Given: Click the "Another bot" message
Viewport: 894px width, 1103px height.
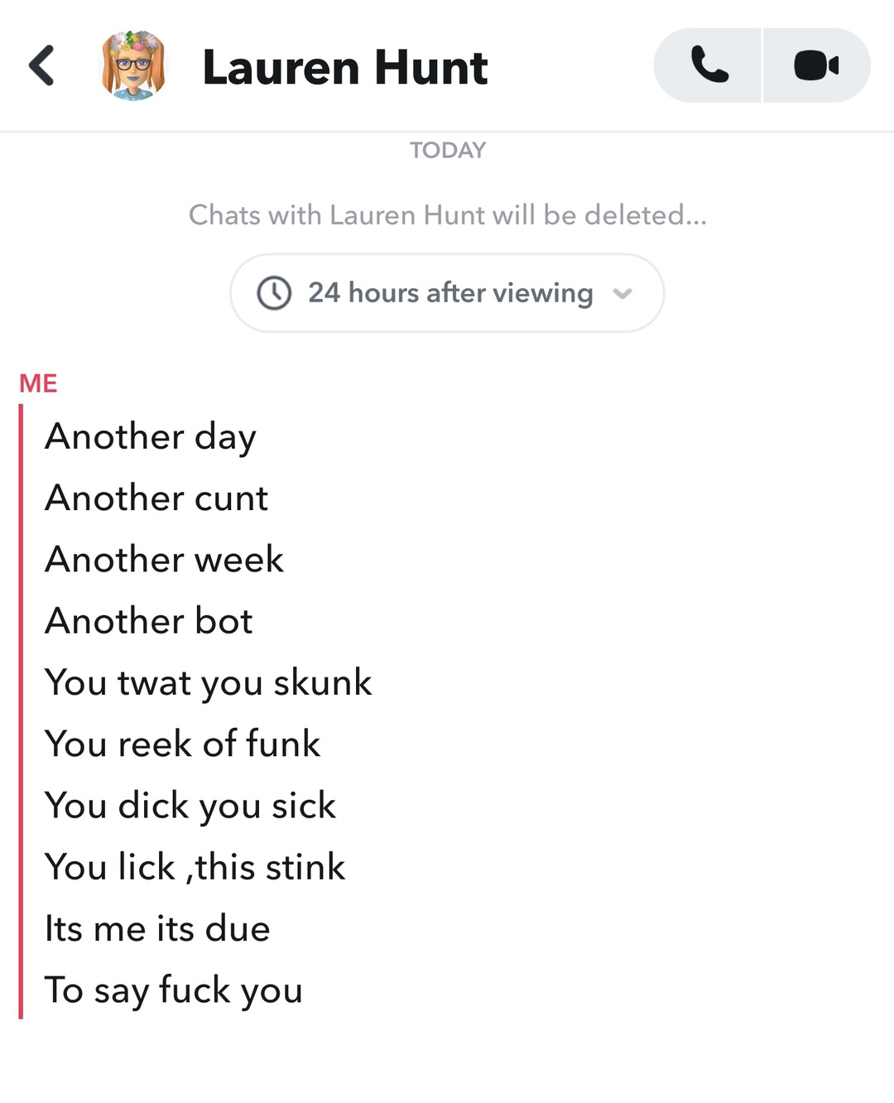Looking at the screenshot, I should pyautogui.click(x=149, y=621).
